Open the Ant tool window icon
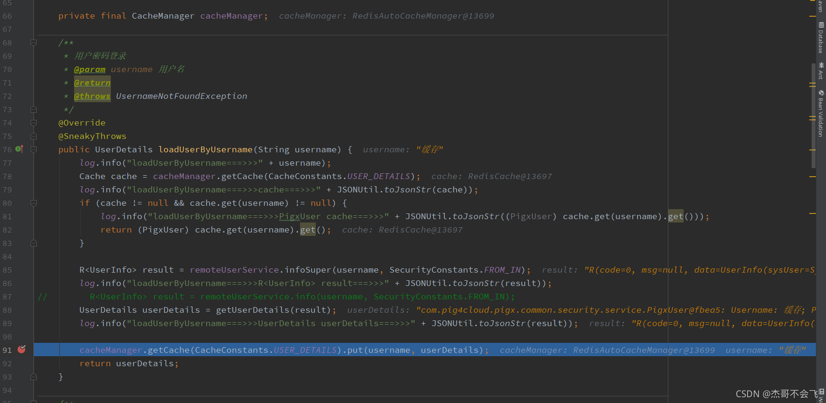This screenshot has width=826, height=403. click(x=821, y=65)
